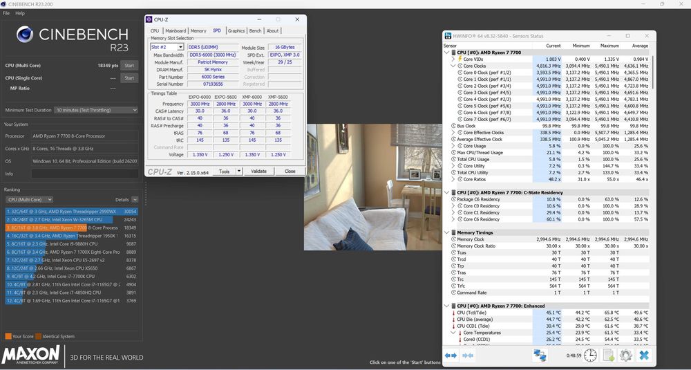
Task: Click the clock icon beside Memory Clock
Action: [453, 239]
